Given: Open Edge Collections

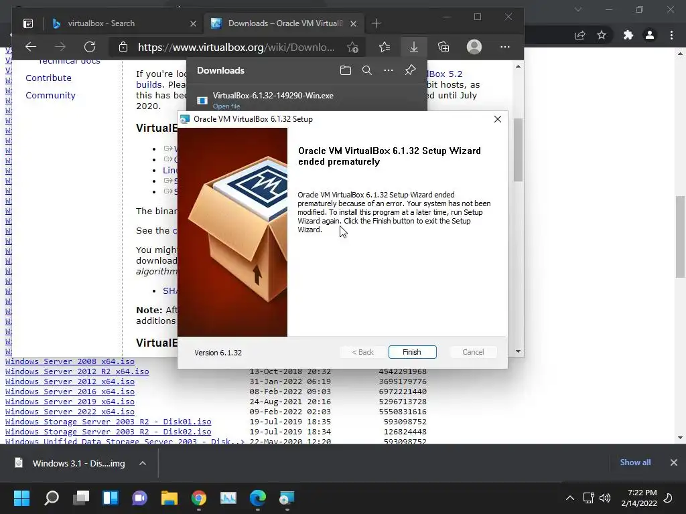Looking at the screenshot, I should click(x=443, y=47).
